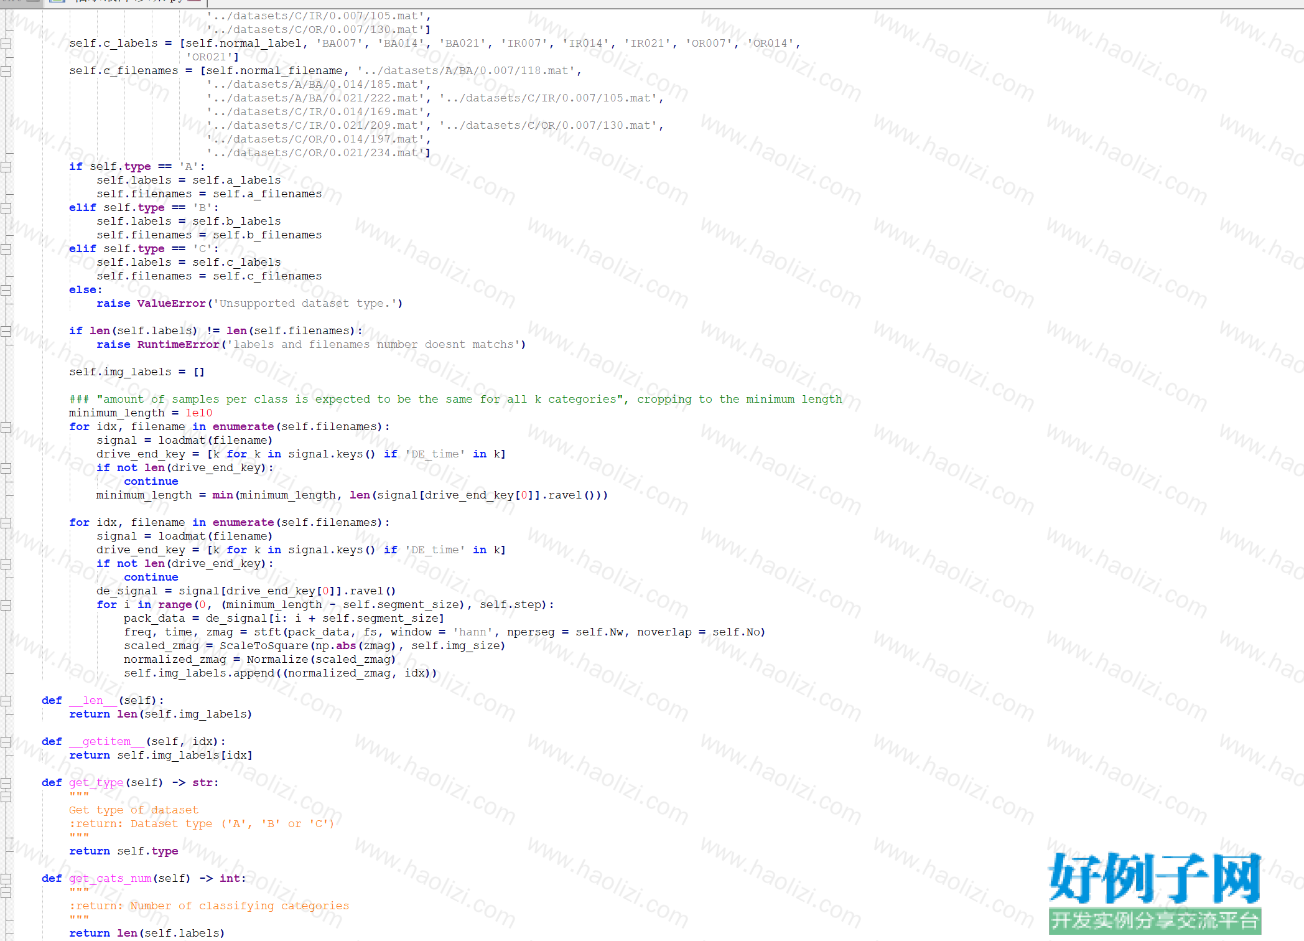
Task: Collapse the def get_cats_num method
Action: [6, 879]
